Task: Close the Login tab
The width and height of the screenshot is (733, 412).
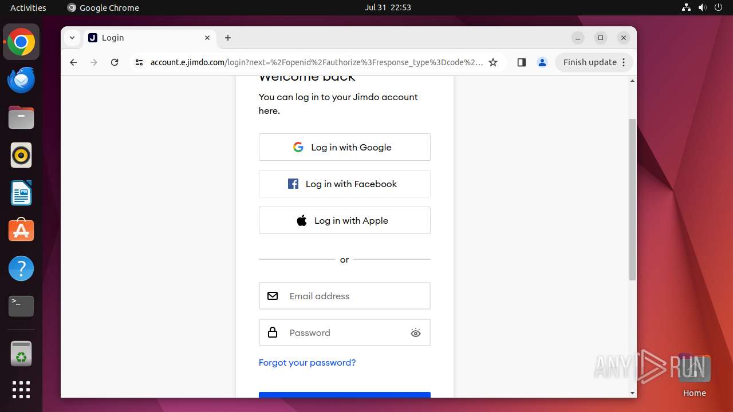Action: coord(207,38)
